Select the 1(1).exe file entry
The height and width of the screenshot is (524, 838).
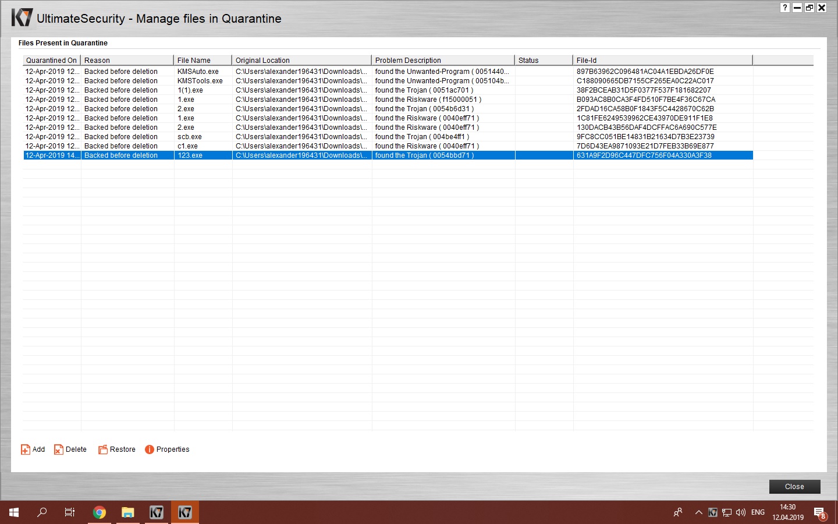(190, 90)
